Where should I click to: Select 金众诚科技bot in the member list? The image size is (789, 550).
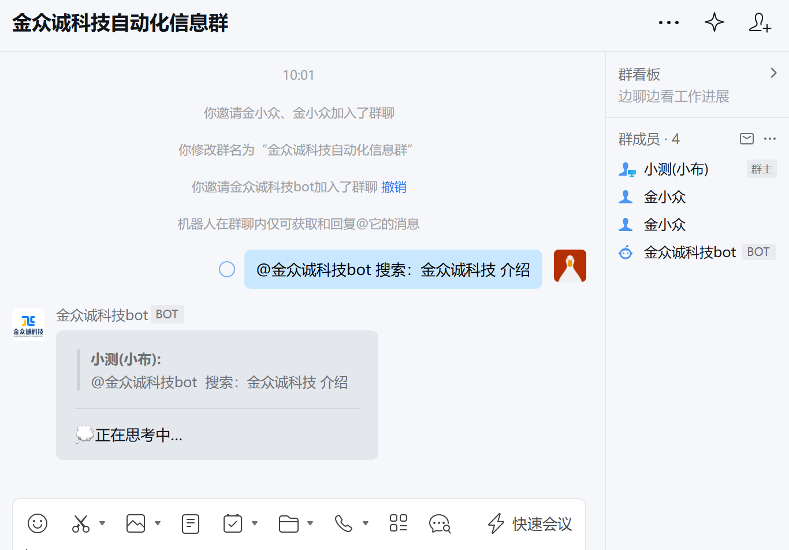click(697, 252)
